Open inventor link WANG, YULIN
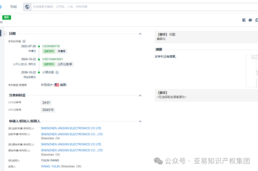Screen dimensions: 258x171 (50, 166)
